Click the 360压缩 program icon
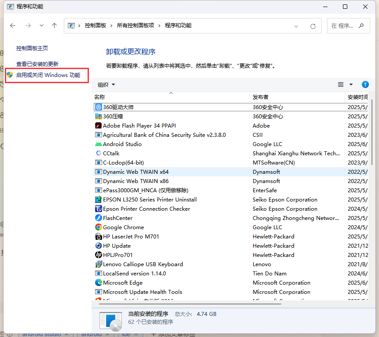Image resolution: width=379 pixels, height=337 pixels. (x=98, y=116)
